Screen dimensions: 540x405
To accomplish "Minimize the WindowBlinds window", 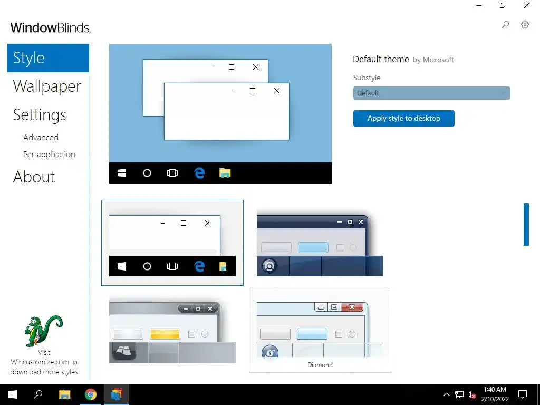I will click(x=479, y=5).
